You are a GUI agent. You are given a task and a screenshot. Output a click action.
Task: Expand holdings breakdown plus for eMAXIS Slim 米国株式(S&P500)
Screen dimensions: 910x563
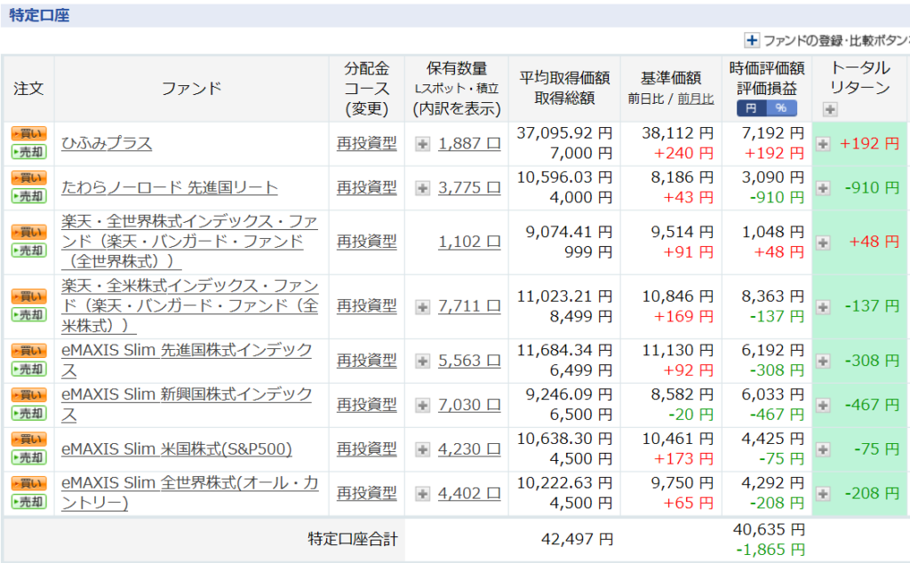point(422,449)
